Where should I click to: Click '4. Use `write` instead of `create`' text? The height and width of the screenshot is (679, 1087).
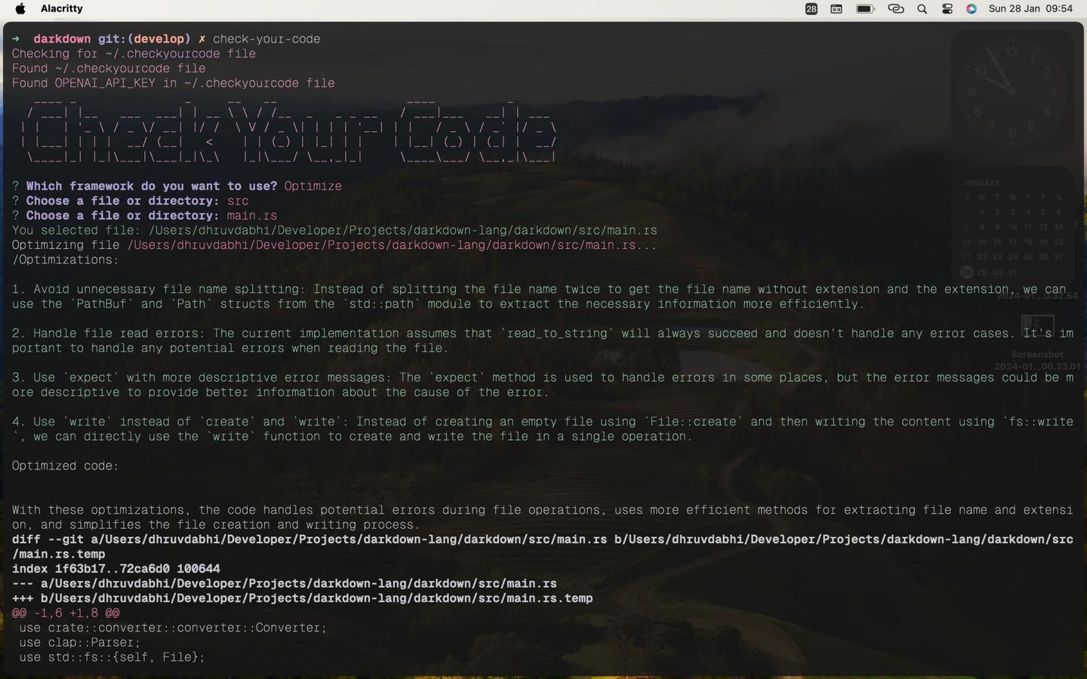[180, 422]
